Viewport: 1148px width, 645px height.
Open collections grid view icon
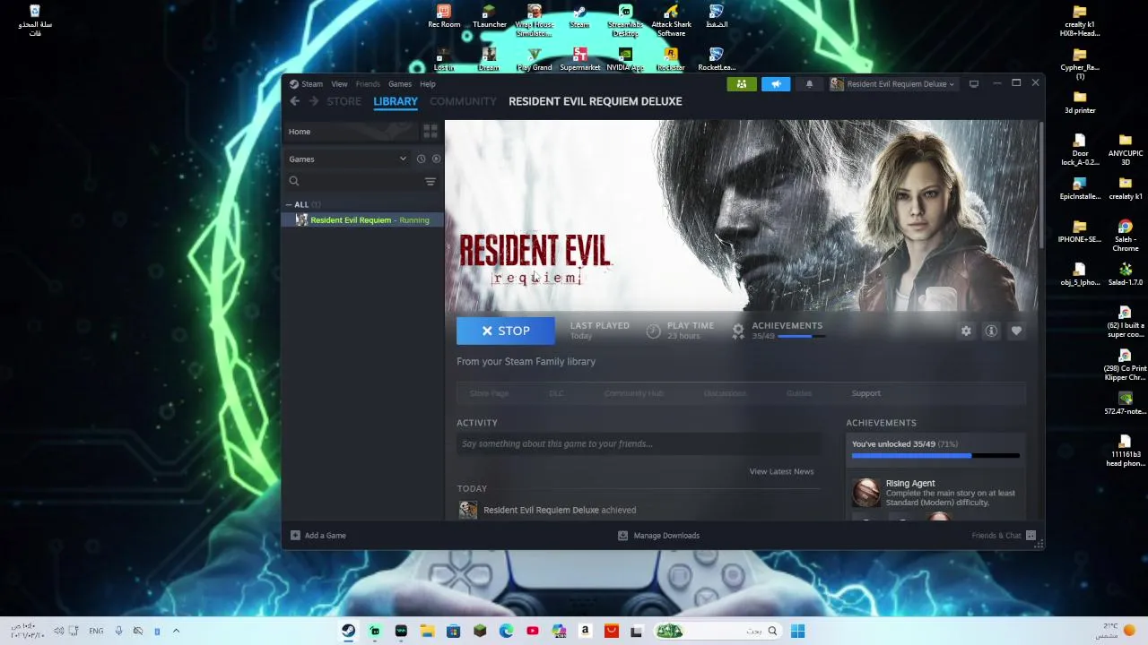point(430,132)
